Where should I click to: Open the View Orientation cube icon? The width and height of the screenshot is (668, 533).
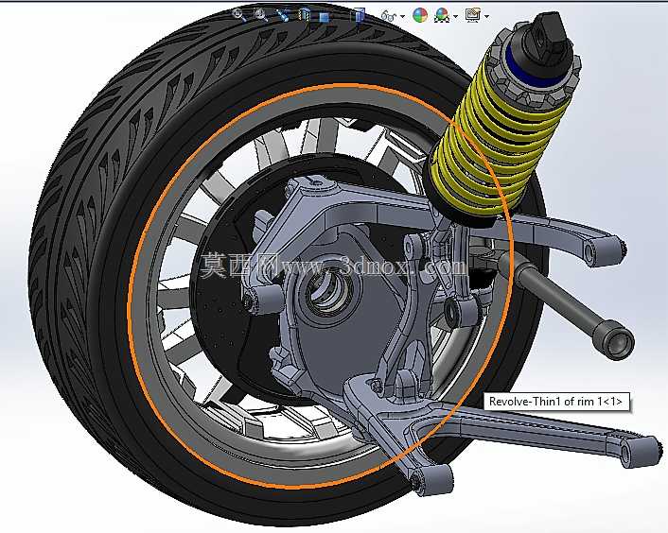coord(325,17)
